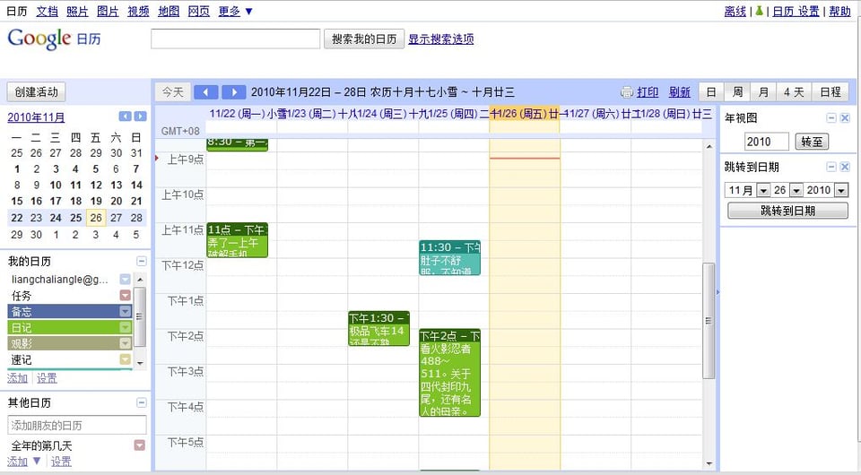Open the 极品飞车14 event on Wednesday

coord(378,329)
